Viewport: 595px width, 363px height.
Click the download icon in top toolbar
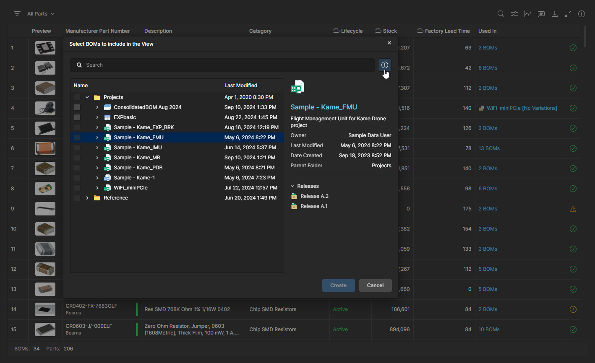pos(555,14)
